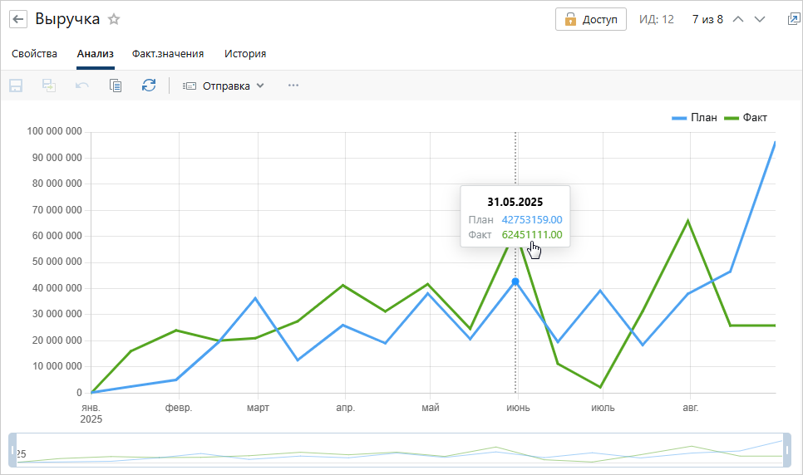Image resolution: width=803 pixels, height=475 pixels.
Task: Mark Выручка as favorite with the star
Action: [x=114, y=19]
